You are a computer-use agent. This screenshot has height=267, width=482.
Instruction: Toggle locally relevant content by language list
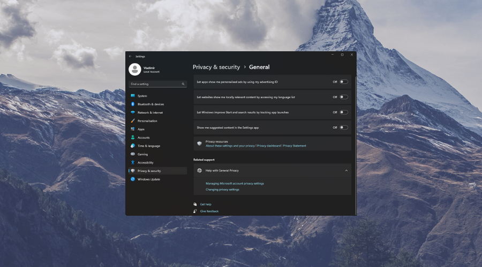pyautogui.click(x=343, y=97)
